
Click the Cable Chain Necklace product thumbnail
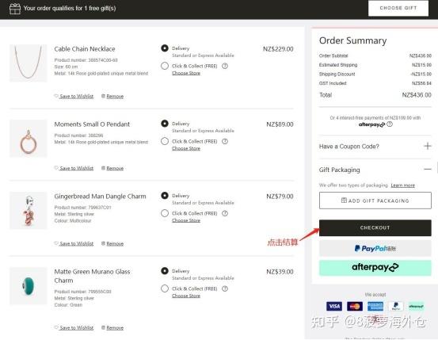pos(29,63)
